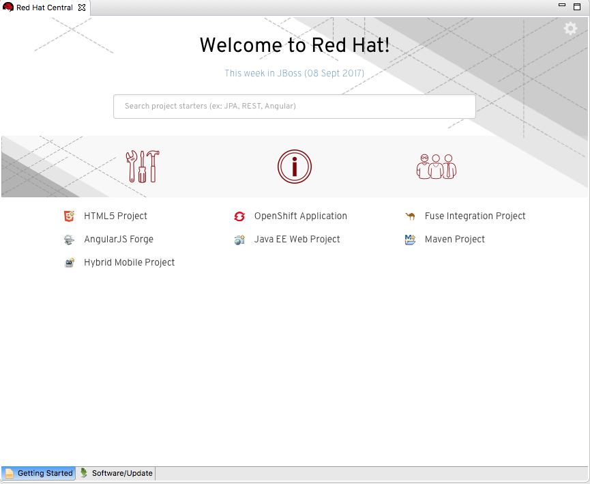The image size is (590, 484).
Task: Switch to the Software/Update tab
Action: (117, 473)
